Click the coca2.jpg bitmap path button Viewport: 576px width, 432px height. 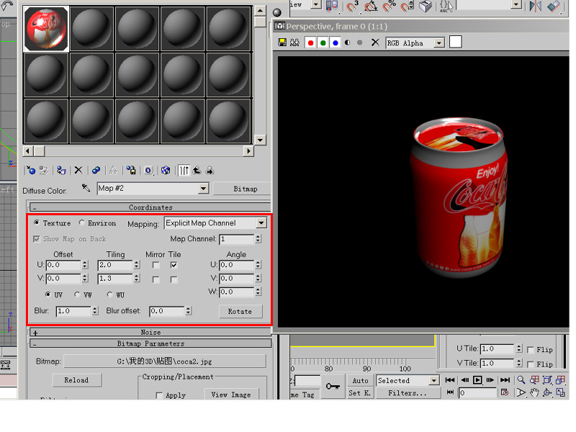coord(165,361)
